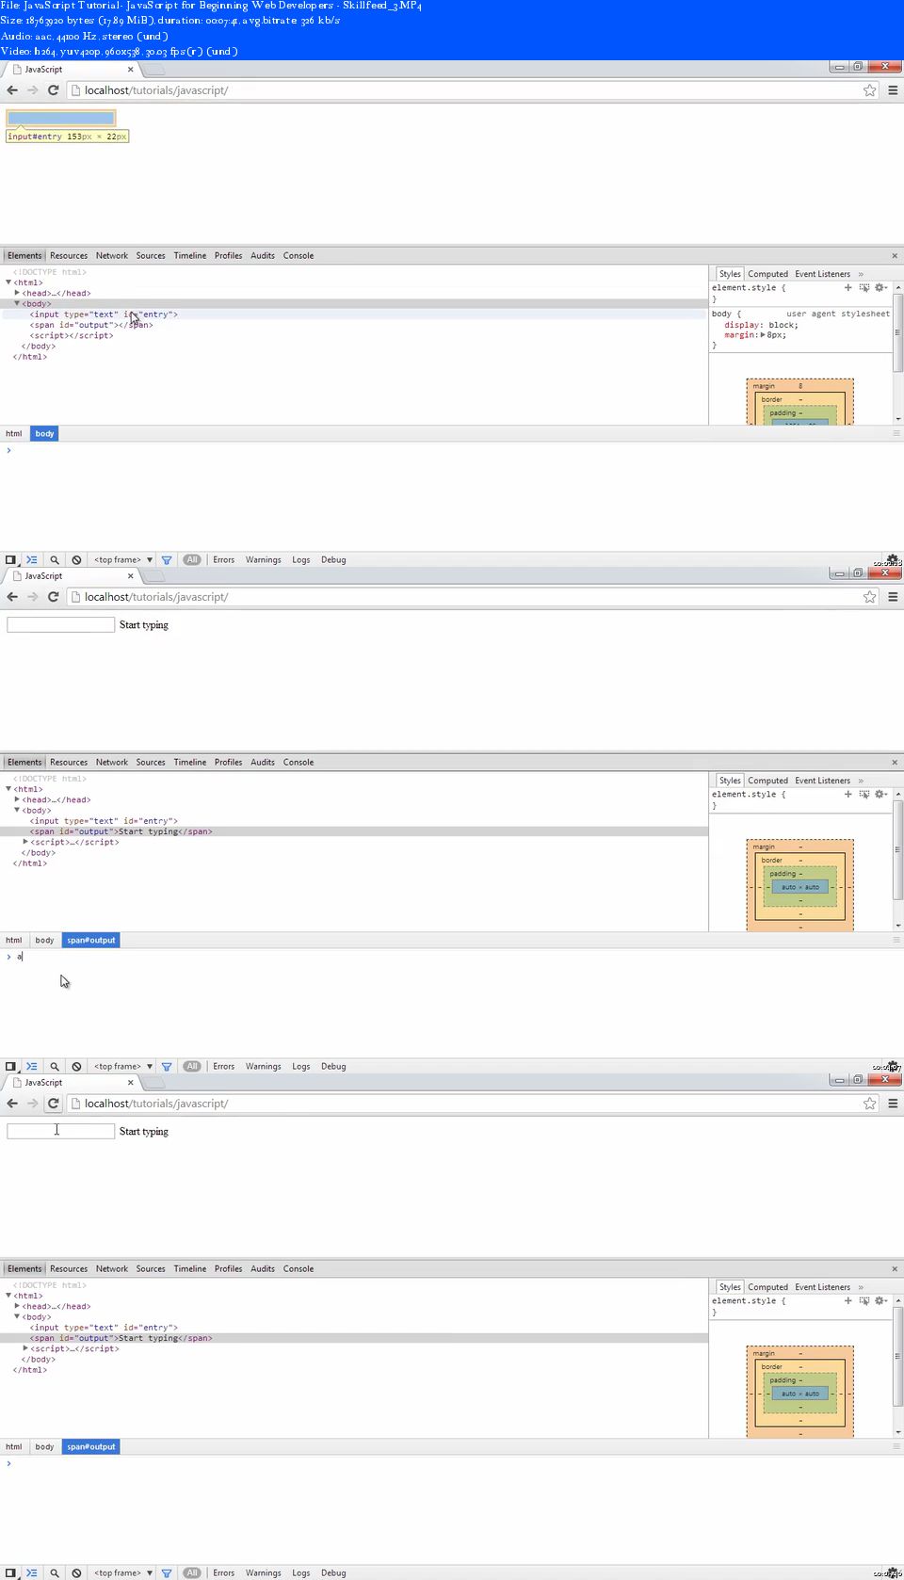Image resolution: width=904 pixels, height=1580 pixels.
Task: Add a new style rule in top frame Styles pane
Action: point(847,288)
